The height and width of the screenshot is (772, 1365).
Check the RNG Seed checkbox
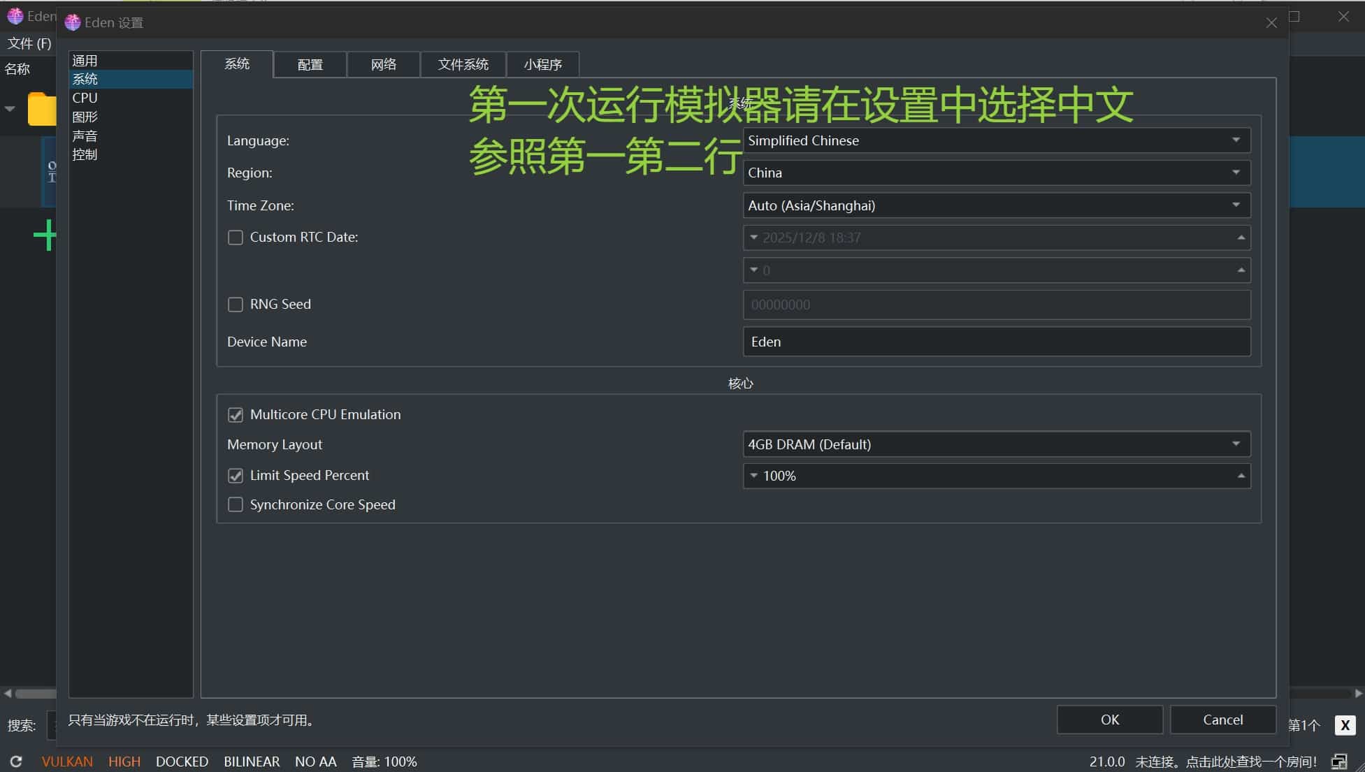(236, 305)
